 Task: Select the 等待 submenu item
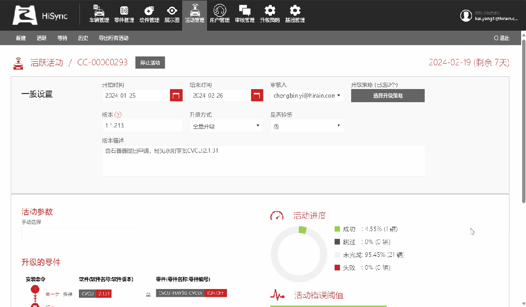[x=62, y=38]
